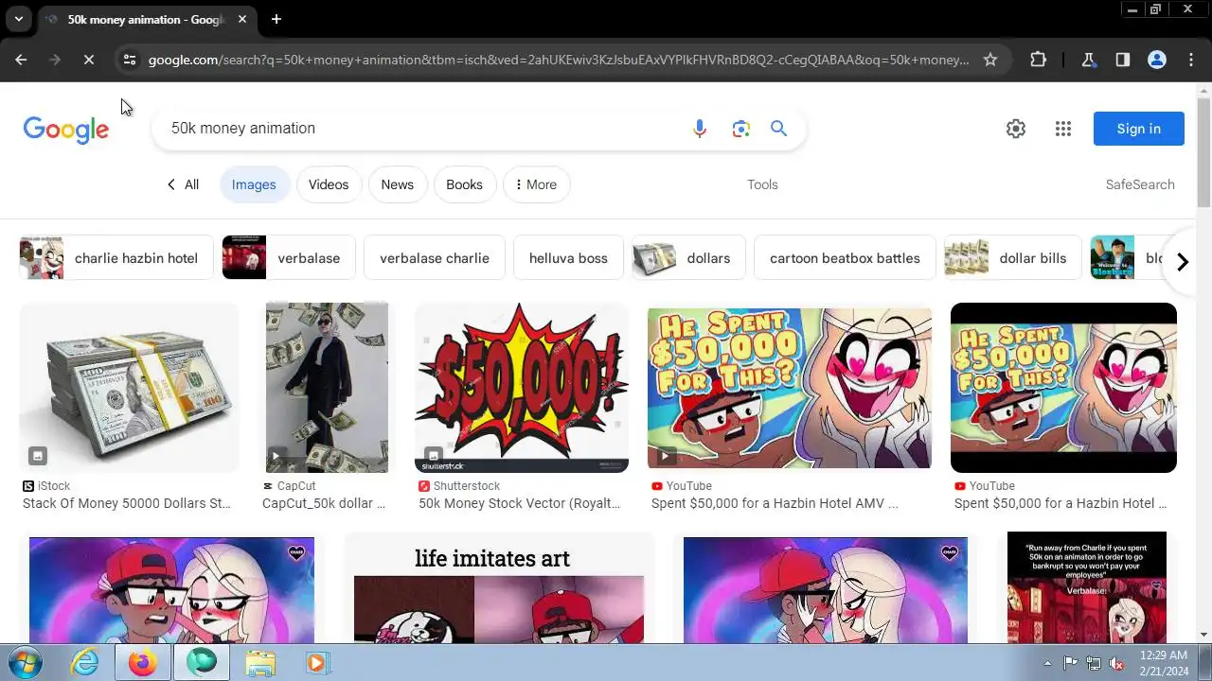Show more chips with right chevron
1212x681 pixels.
point(1182,262)
